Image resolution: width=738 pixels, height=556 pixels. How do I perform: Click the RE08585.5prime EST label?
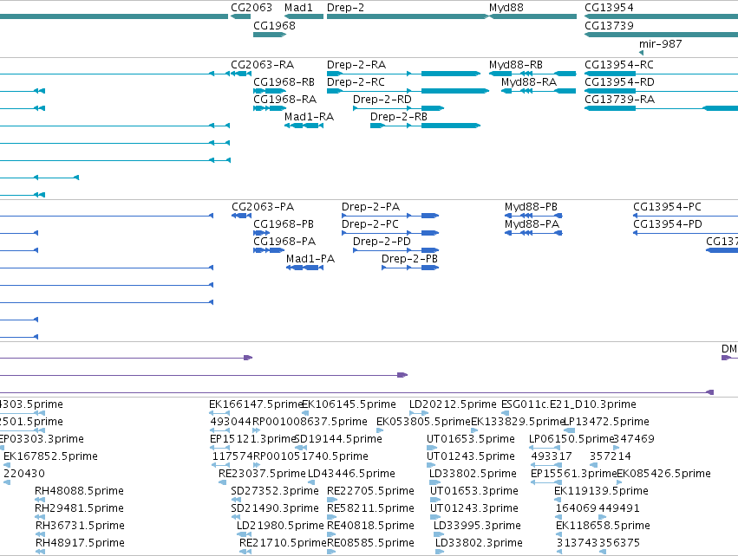pyautogui.click(x=370, y=544)
